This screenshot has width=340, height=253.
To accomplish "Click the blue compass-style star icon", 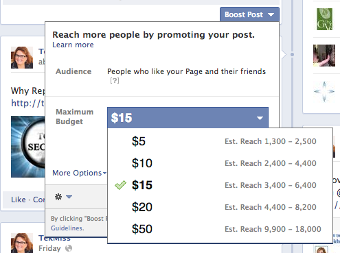I will [324, 91].
